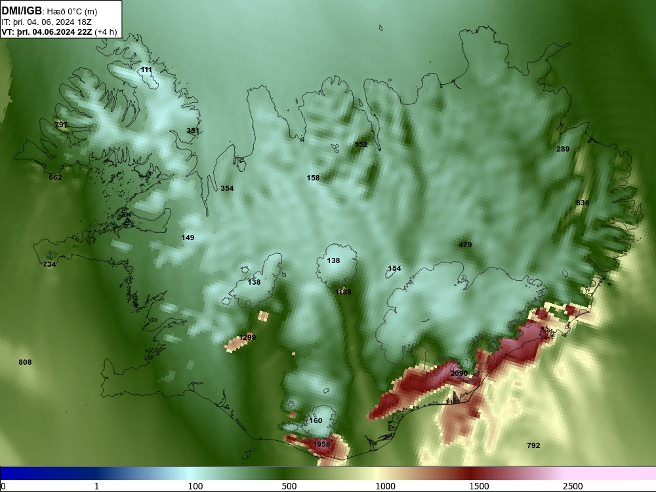The image size is (656, 492).
Task: Click the 479 height label
Action: point(465,245)
